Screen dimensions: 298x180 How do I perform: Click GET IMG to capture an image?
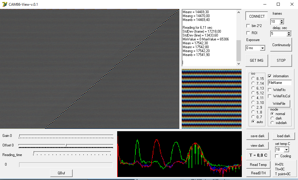click(x=256, y=60)
